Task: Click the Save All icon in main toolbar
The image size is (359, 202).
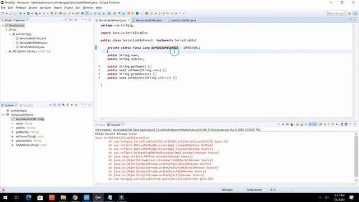Action: point(15,13)
